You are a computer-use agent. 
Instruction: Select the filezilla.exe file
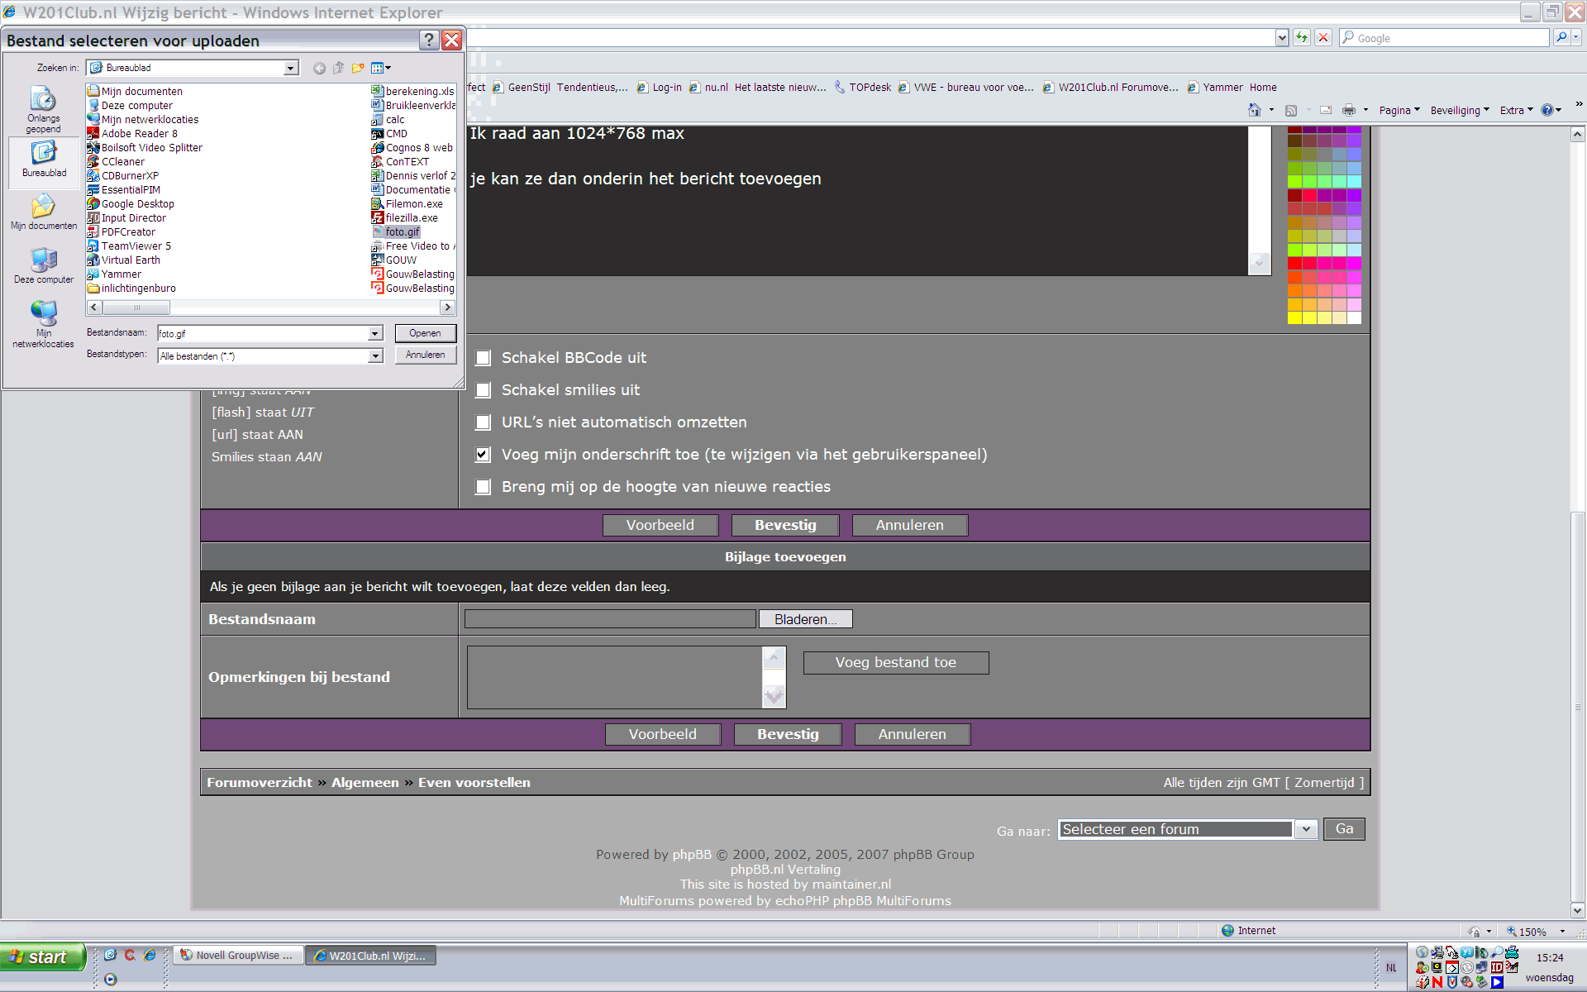tap(405, 217)
